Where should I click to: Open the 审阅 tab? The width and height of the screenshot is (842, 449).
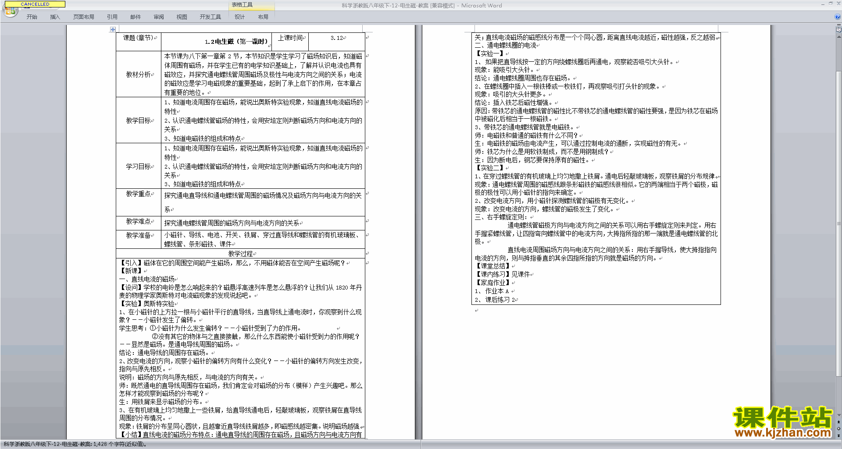tap(159, 17)
